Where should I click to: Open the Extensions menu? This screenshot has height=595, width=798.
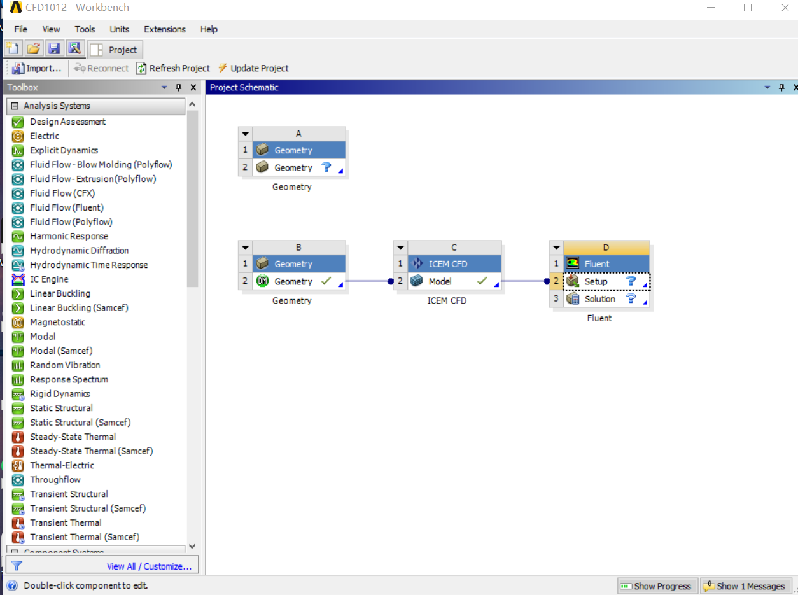tap(165, 29)
